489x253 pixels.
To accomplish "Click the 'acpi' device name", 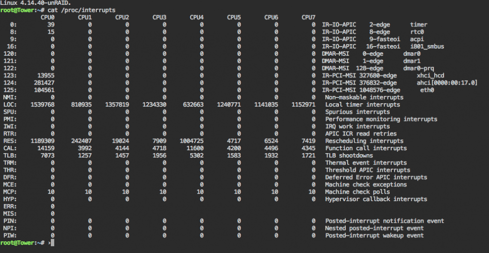I will click(x=417, y=39).
